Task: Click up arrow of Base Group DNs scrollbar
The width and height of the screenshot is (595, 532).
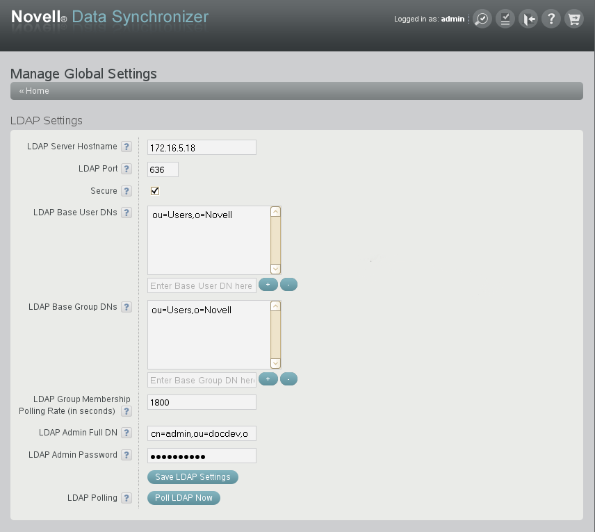Action: (x=275, y=306)
